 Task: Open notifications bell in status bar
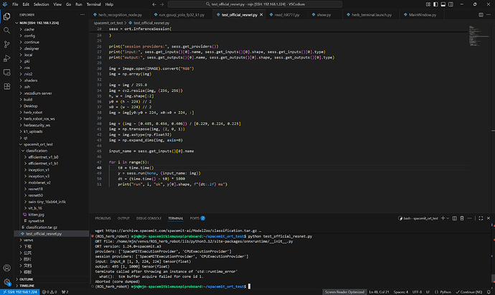[x=489, y=292]
